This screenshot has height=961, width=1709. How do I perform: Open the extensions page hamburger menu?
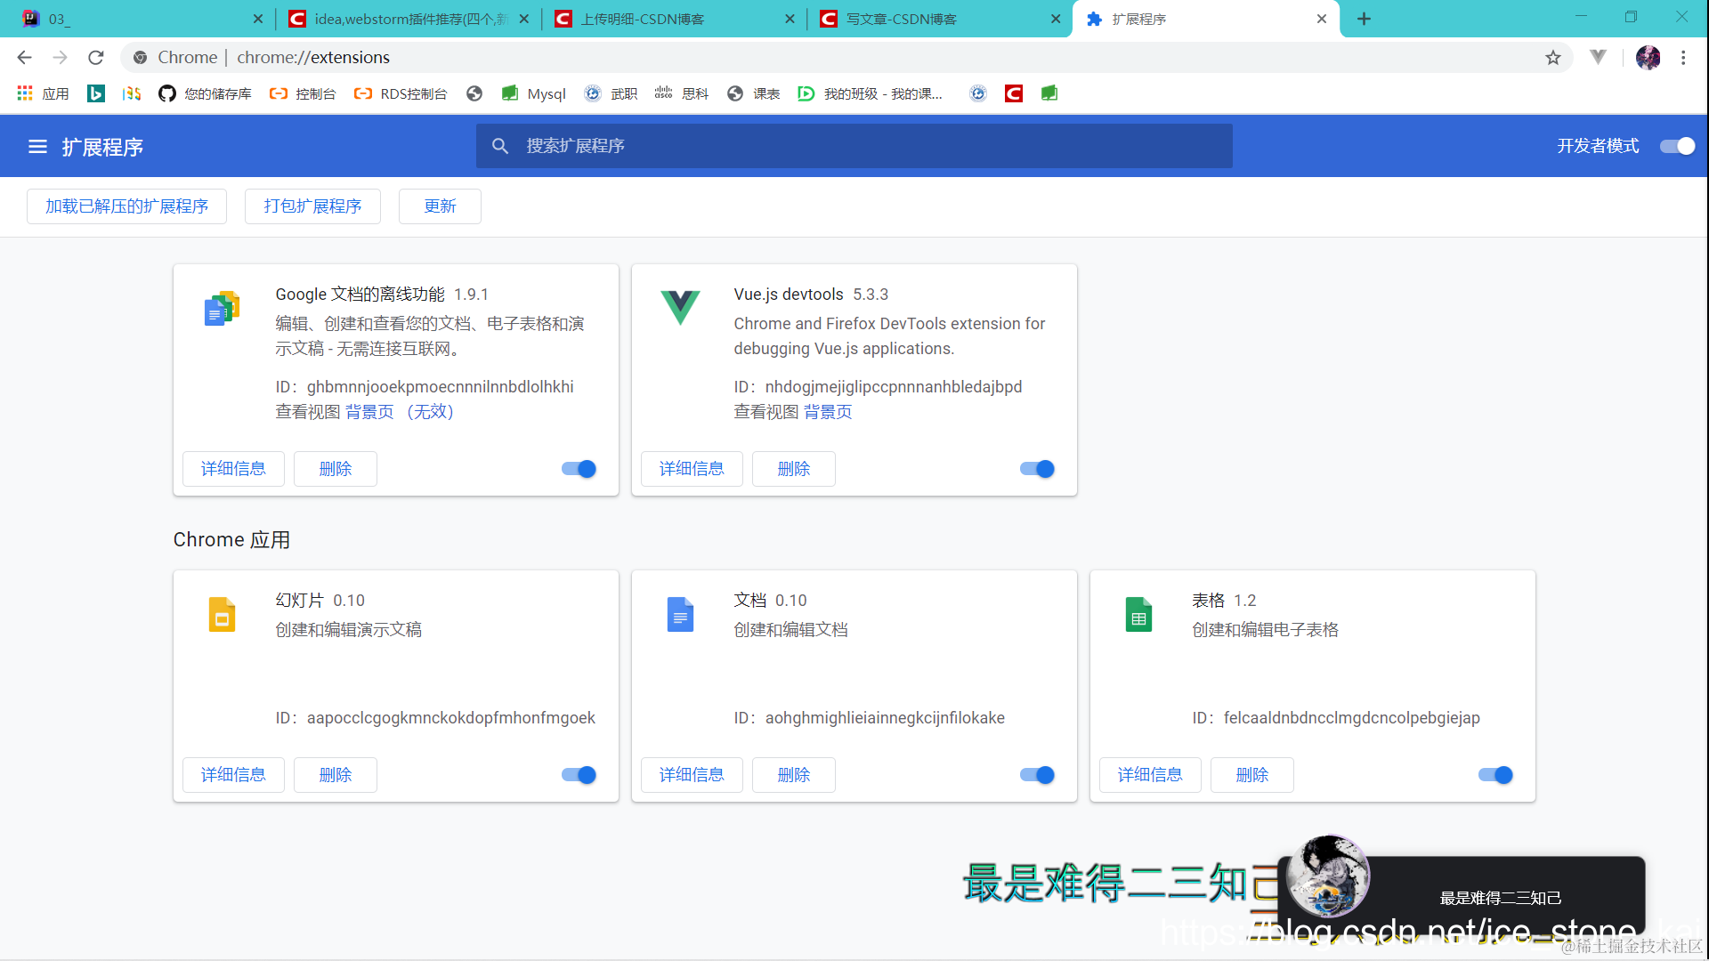click(x=36, y=146)
